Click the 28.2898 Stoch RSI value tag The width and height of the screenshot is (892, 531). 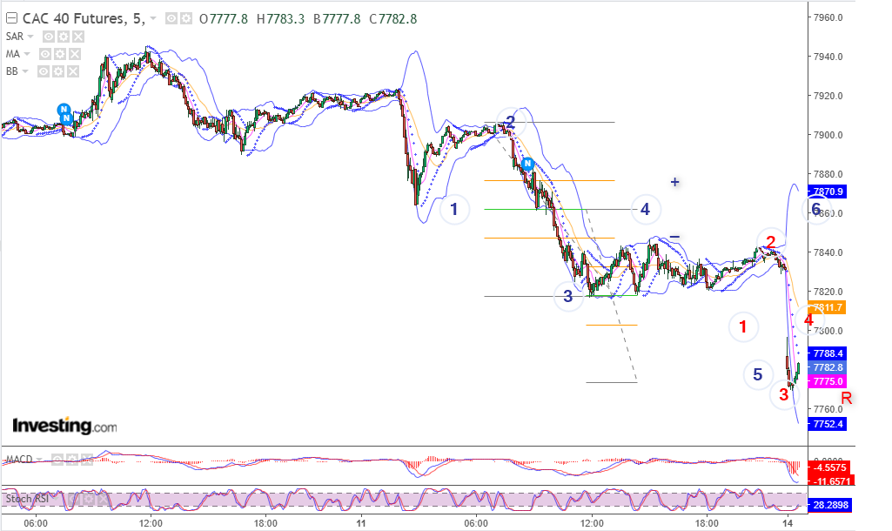829,505
